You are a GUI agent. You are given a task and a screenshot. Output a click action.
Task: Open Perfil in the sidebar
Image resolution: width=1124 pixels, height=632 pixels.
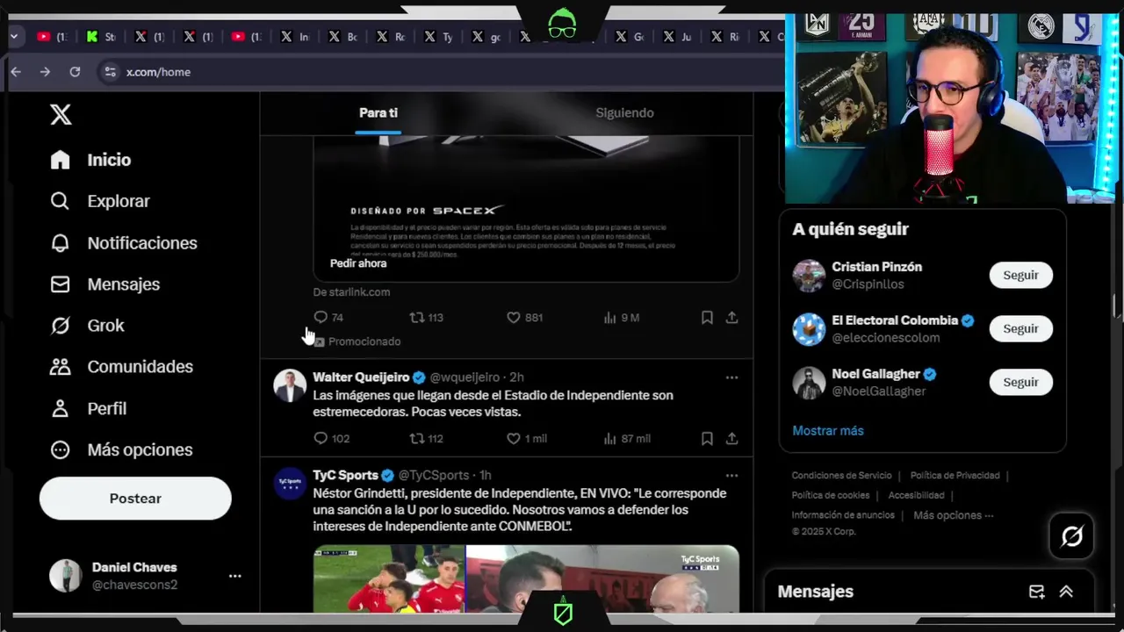[89, 408]
